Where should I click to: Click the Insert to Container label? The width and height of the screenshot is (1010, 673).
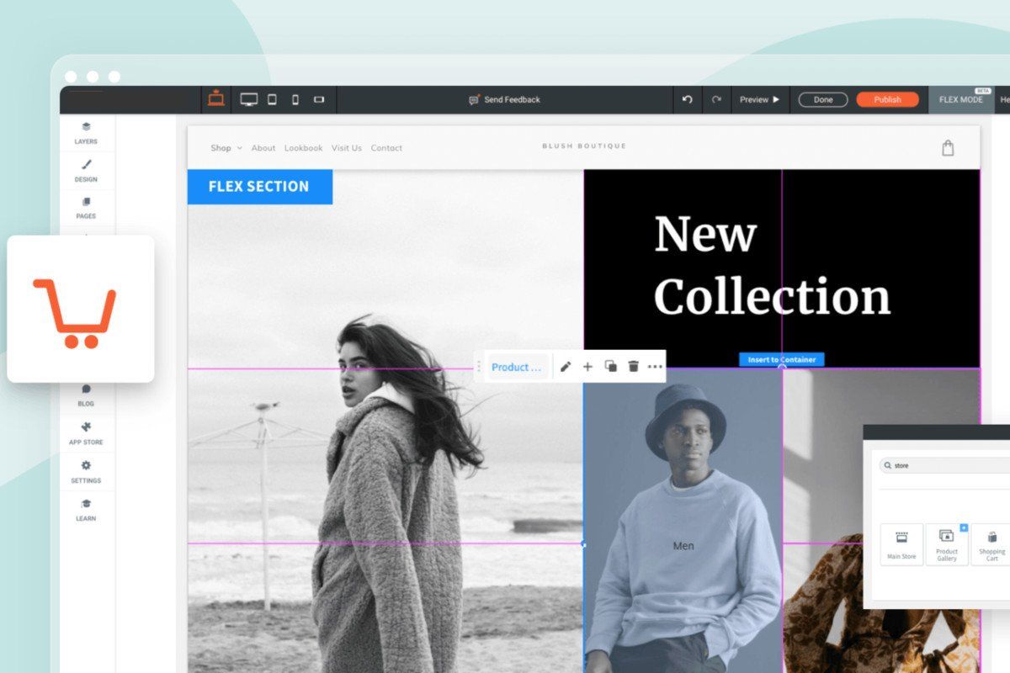pyautogui.click(x=782, y=359)
